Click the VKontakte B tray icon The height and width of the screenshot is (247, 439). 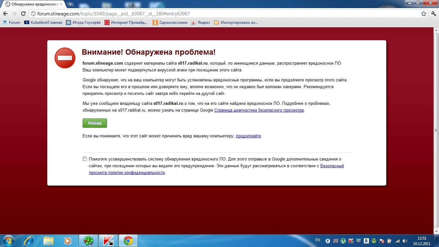[x=366, y=241]
